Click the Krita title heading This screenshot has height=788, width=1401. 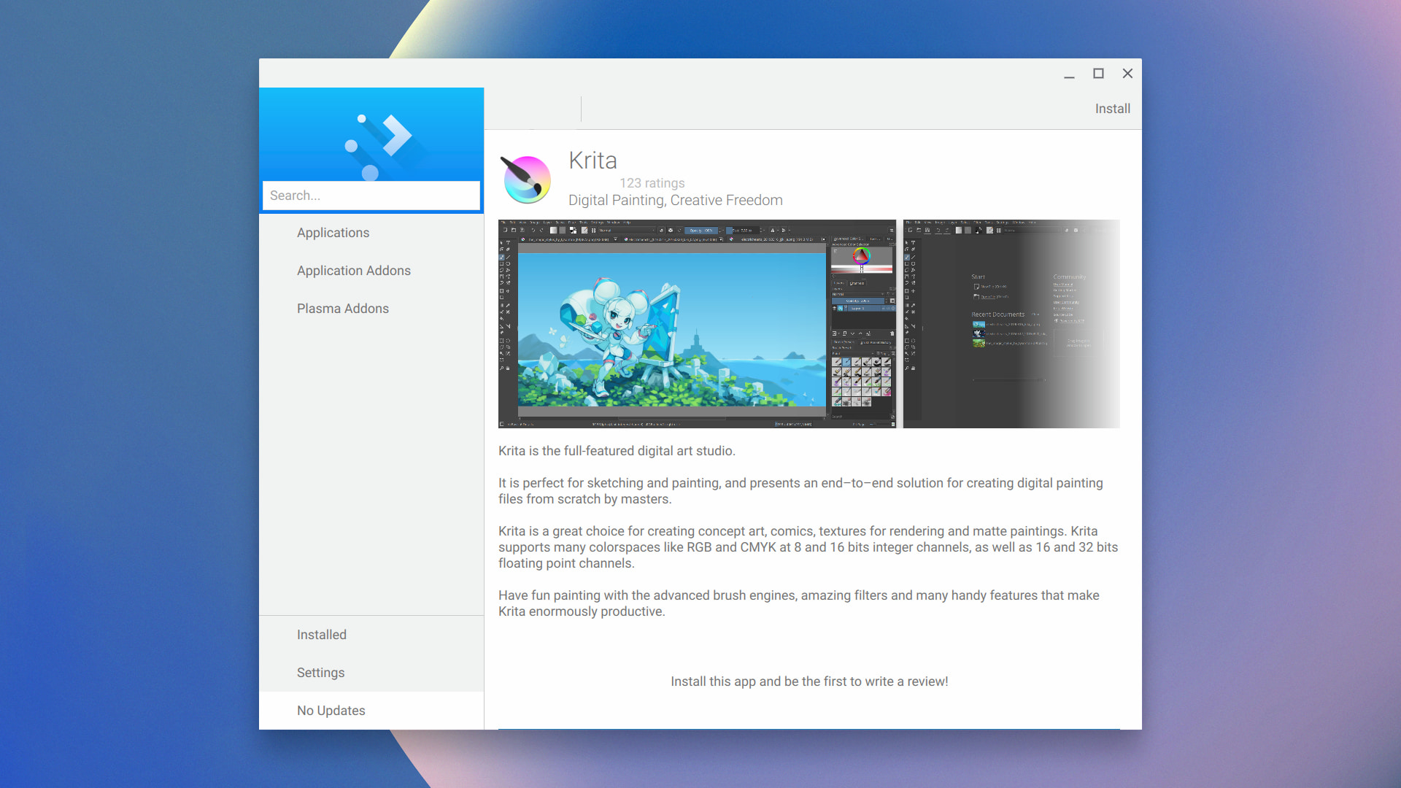click(593, 161)
